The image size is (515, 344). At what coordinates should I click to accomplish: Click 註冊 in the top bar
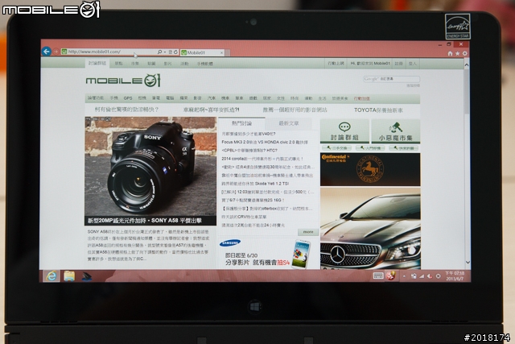click(399, 64)
